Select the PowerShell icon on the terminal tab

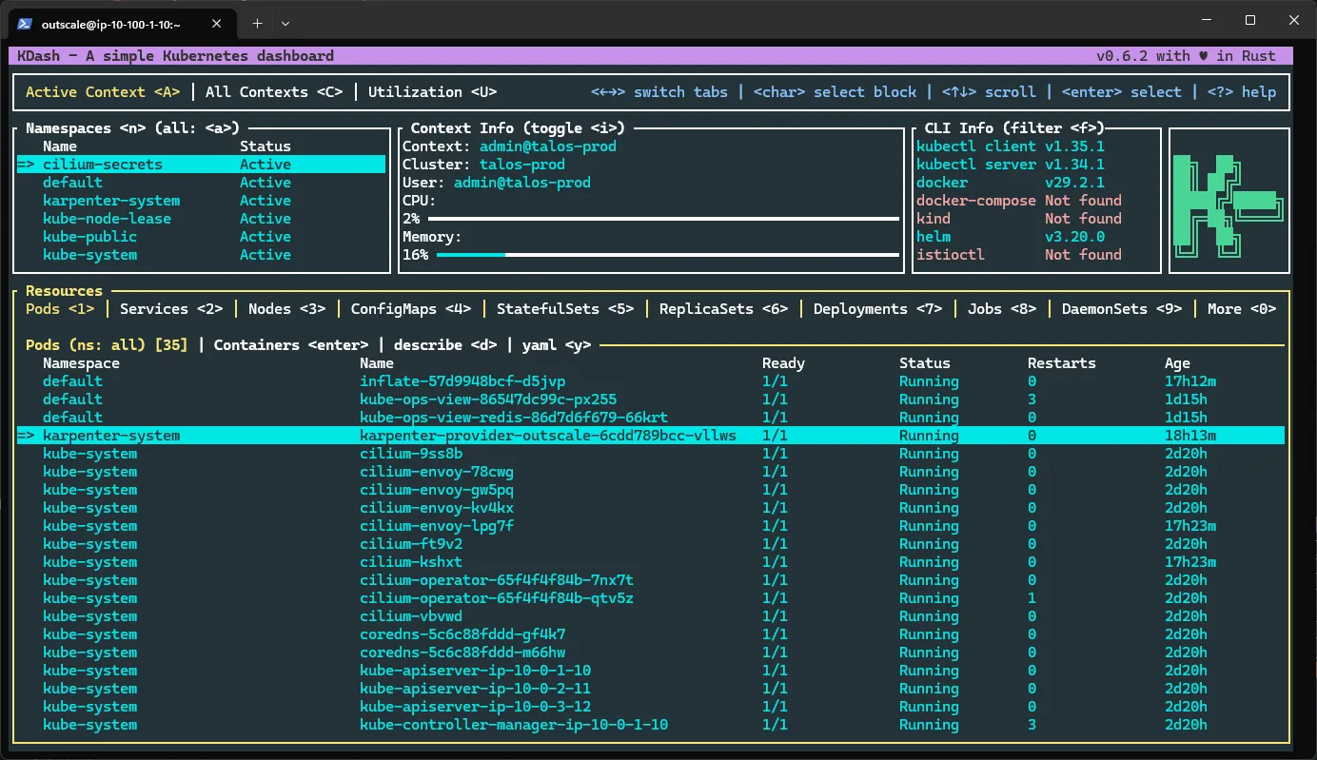pos(23,23)
